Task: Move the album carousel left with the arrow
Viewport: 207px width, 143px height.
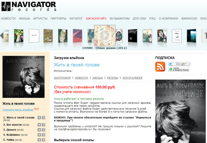Action: [x=2, y=35]
